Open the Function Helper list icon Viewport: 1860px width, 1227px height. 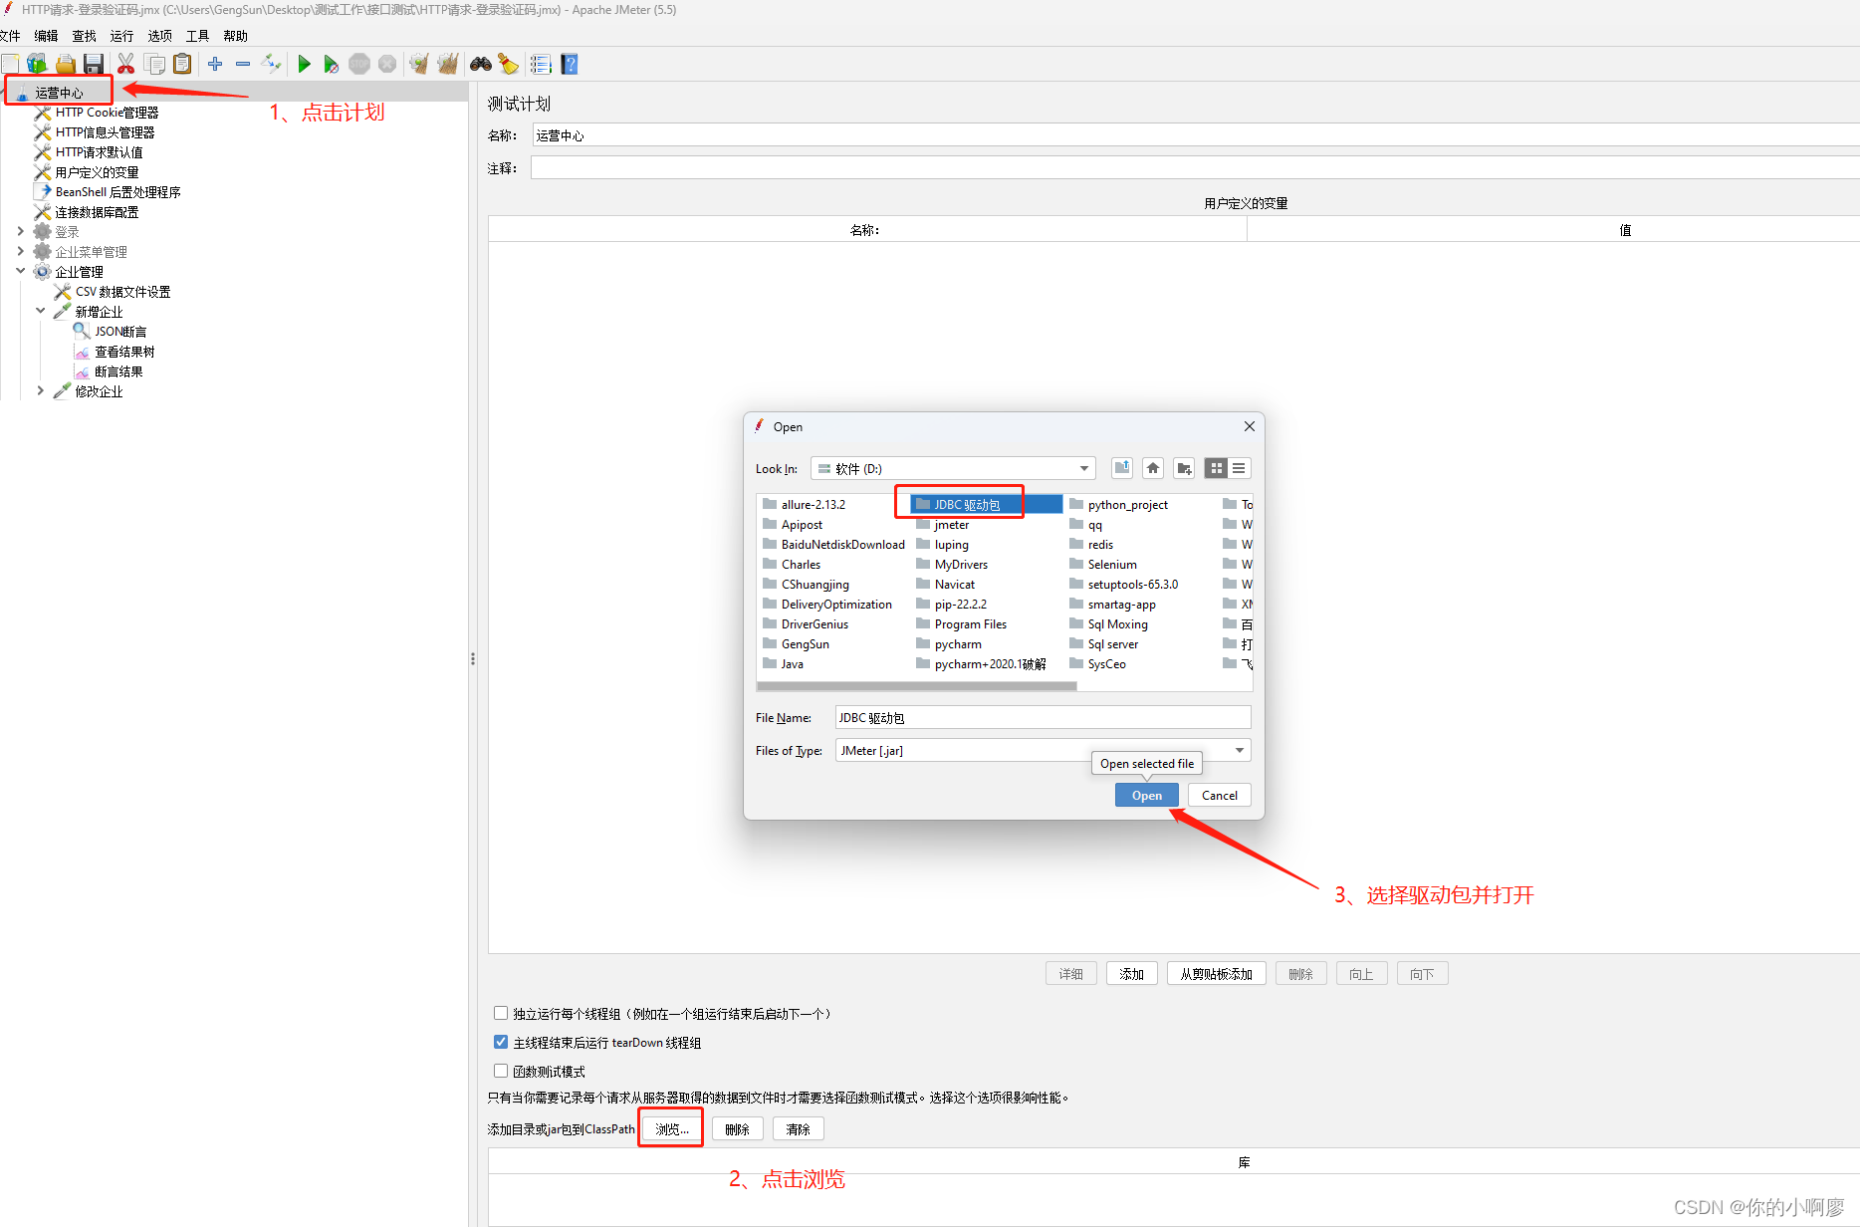pos(541,65)
